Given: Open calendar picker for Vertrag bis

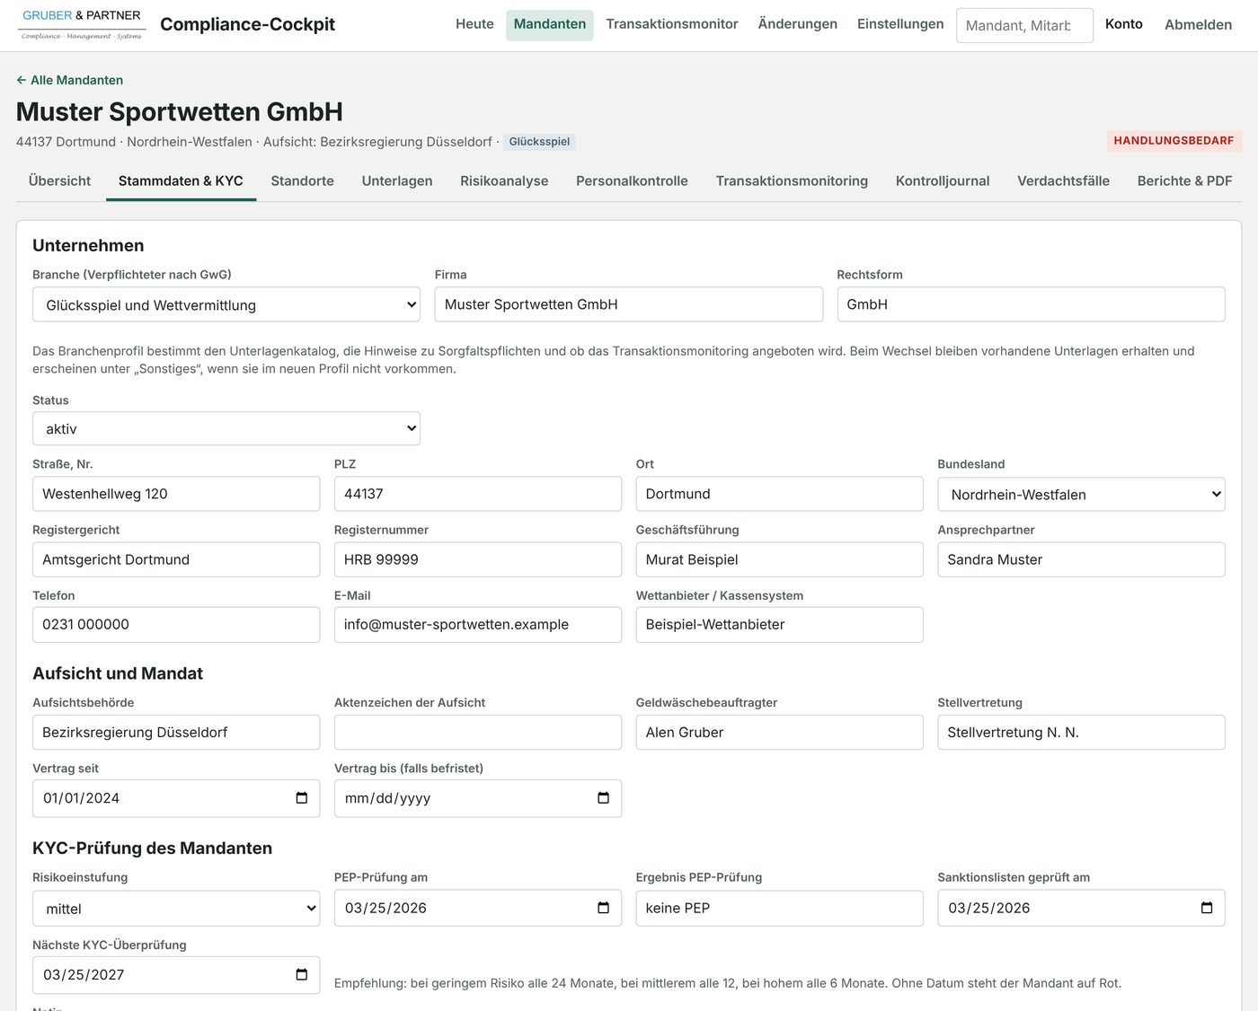Looking at the screenshot, I should click(604, 798).
